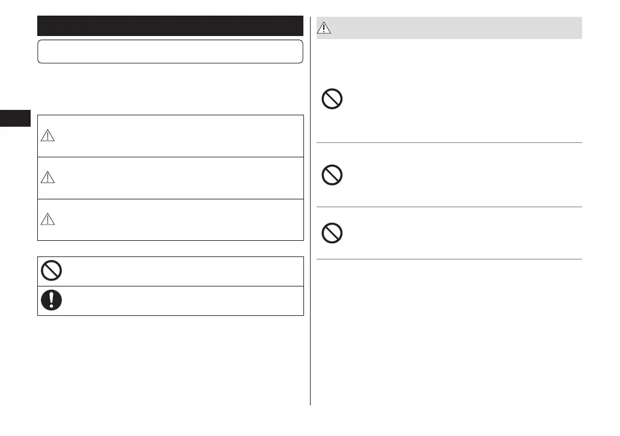Click the empty cell beside the top warning triangle
The width and height of the screenshot is (620, 436).
180,136
